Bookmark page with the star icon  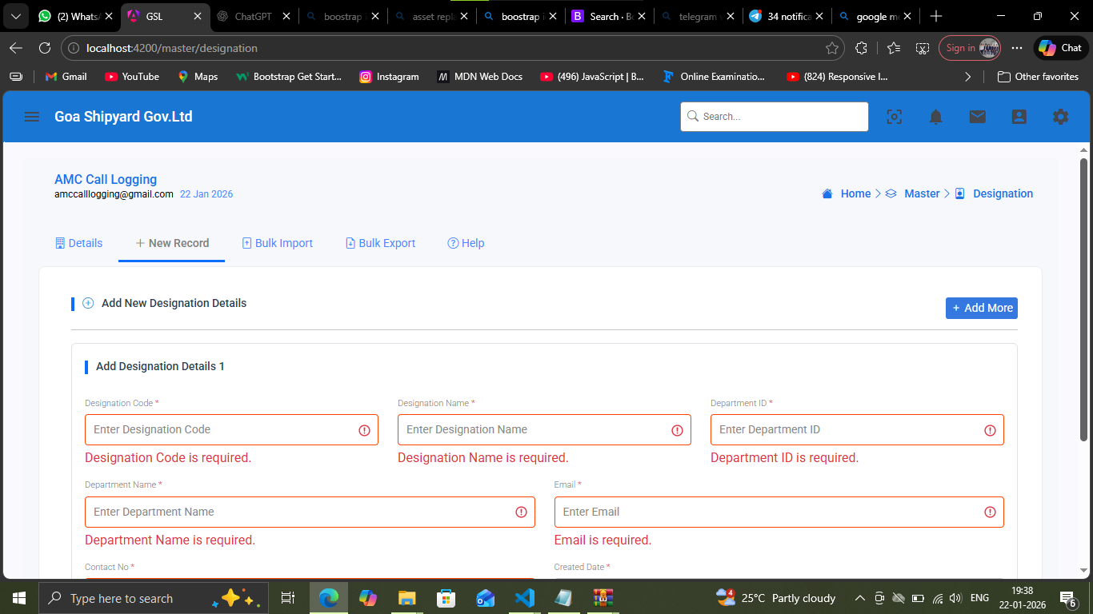coord(832,48)
